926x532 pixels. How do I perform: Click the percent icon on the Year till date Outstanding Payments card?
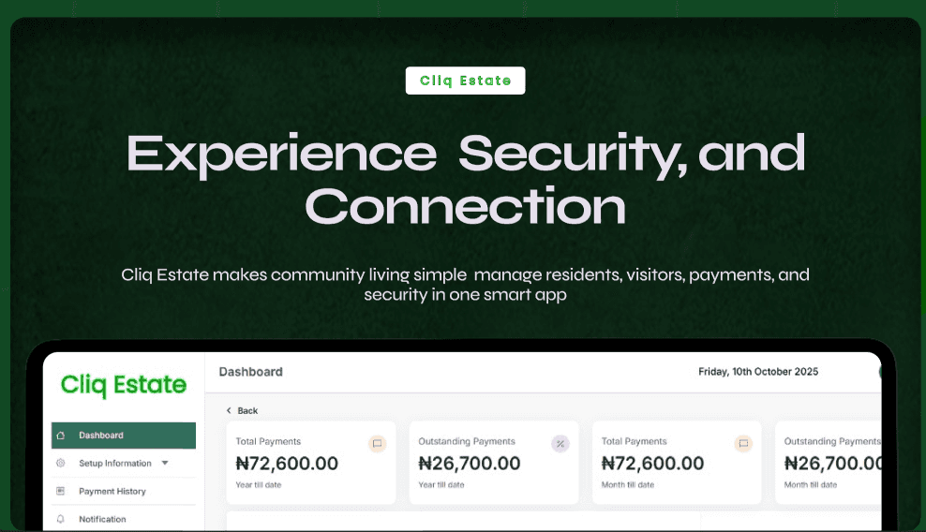560,443
